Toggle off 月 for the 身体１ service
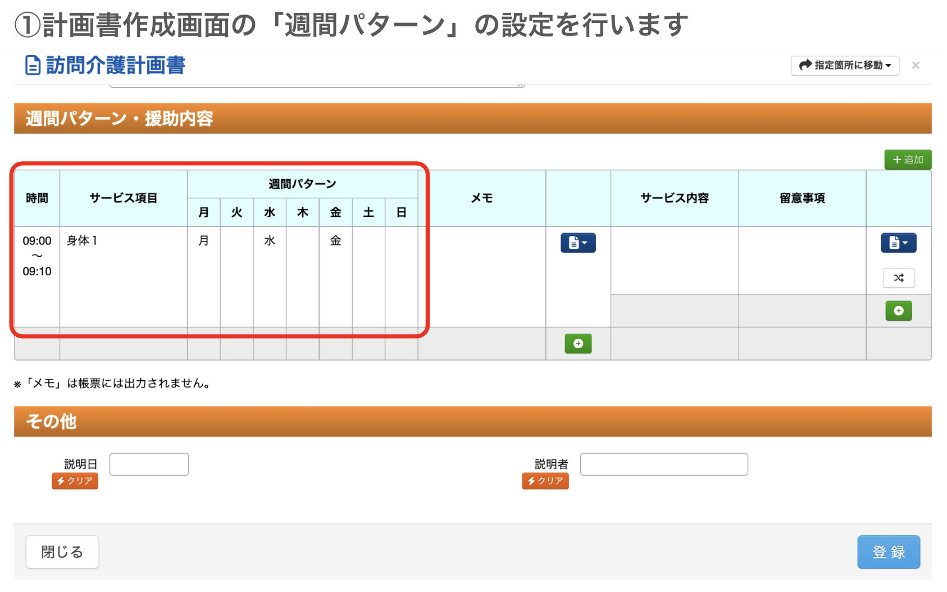The height and width of the screenshot is (592, 947). point(204,240)
